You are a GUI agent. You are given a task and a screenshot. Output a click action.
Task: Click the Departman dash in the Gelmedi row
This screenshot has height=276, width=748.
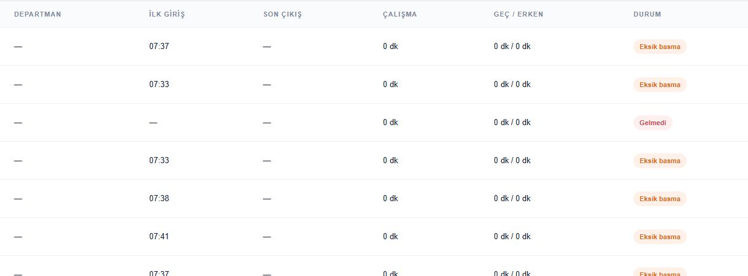(x=18, y=122)
